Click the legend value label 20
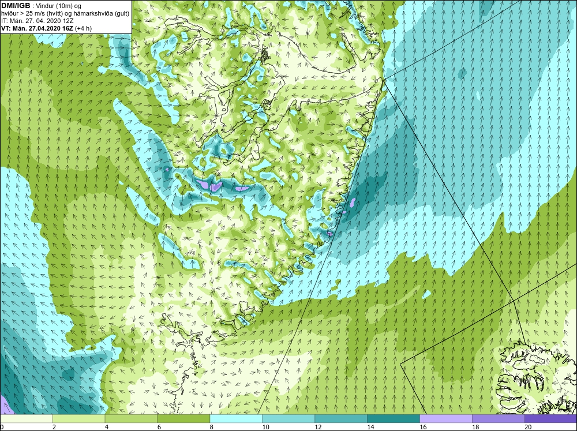The width and height of the screenshot is (577, 431). click(528, 427)
